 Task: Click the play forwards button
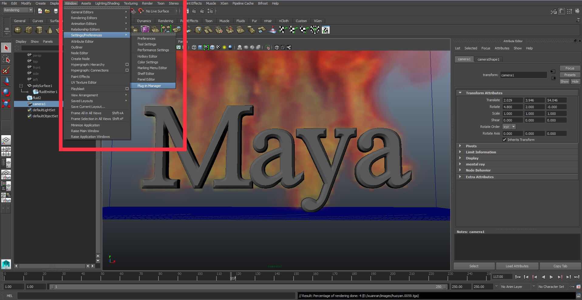coord(551,277)
